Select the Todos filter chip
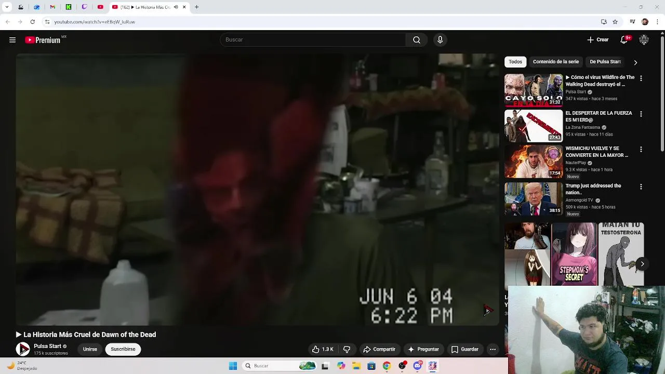 pyautogui.click(x=515, y=62)
